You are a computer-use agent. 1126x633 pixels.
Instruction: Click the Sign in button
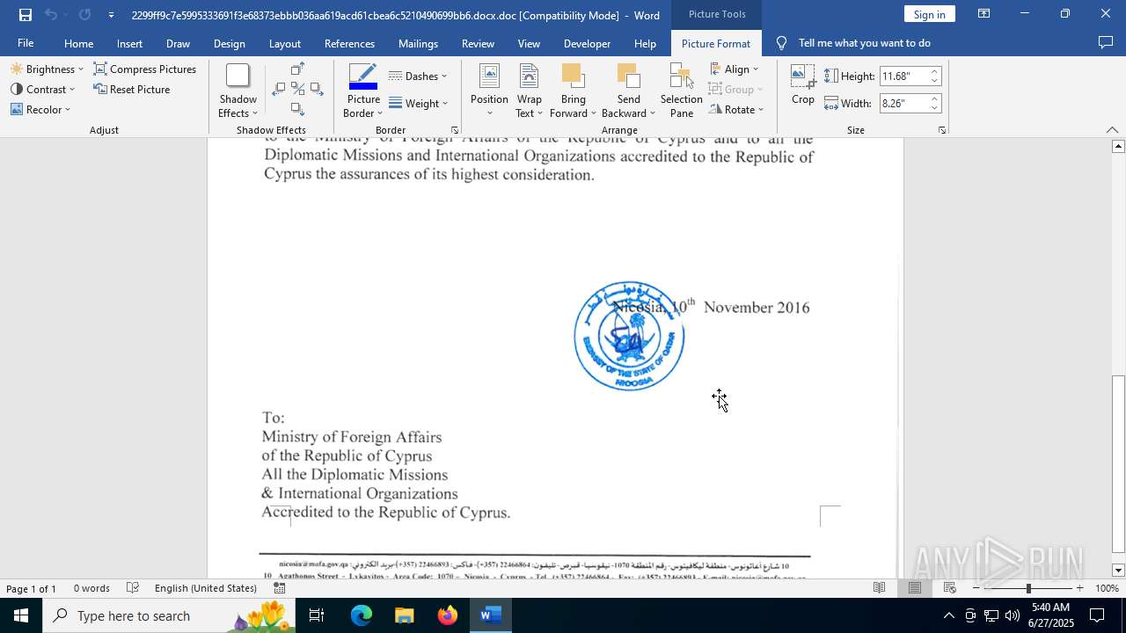[929, 14]
